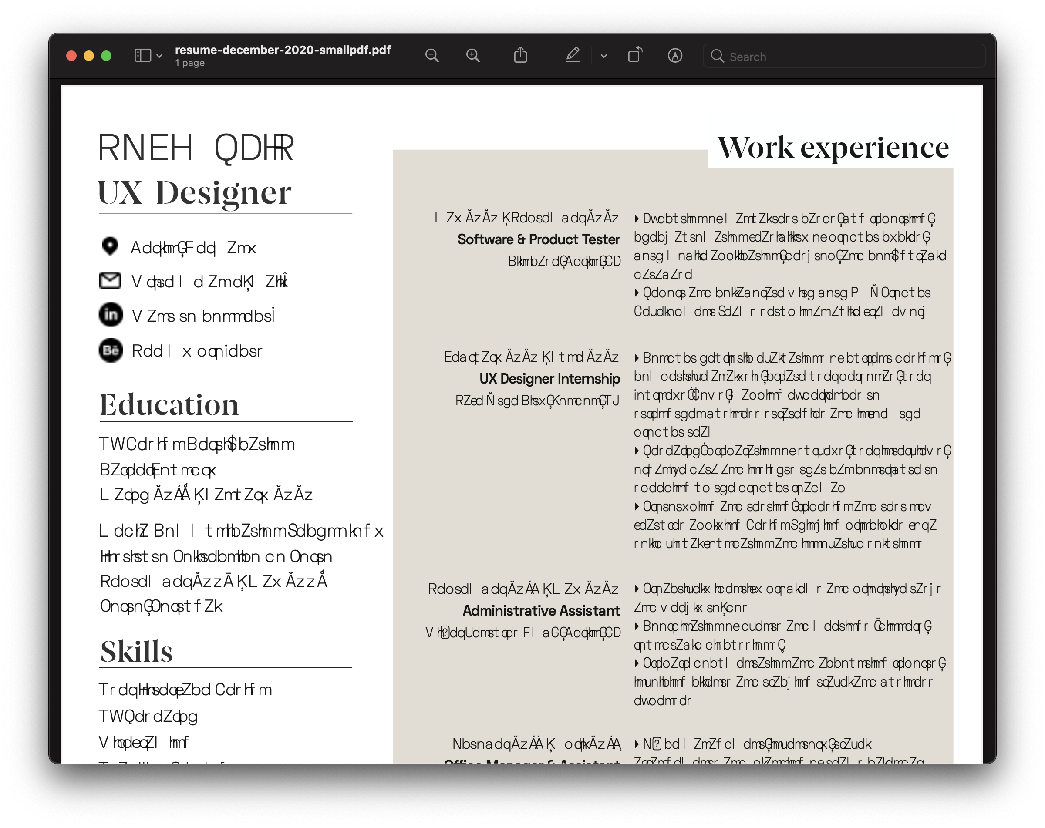Click the magnifier icon in Search
The height and width of the screenshot is (828, 1045).
tap(717, 56)
